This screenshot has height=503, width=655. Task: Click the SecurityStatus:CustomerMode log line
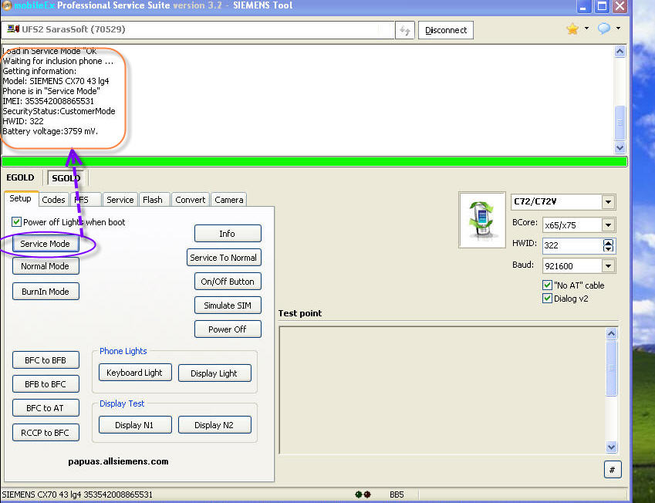(59, 111)
